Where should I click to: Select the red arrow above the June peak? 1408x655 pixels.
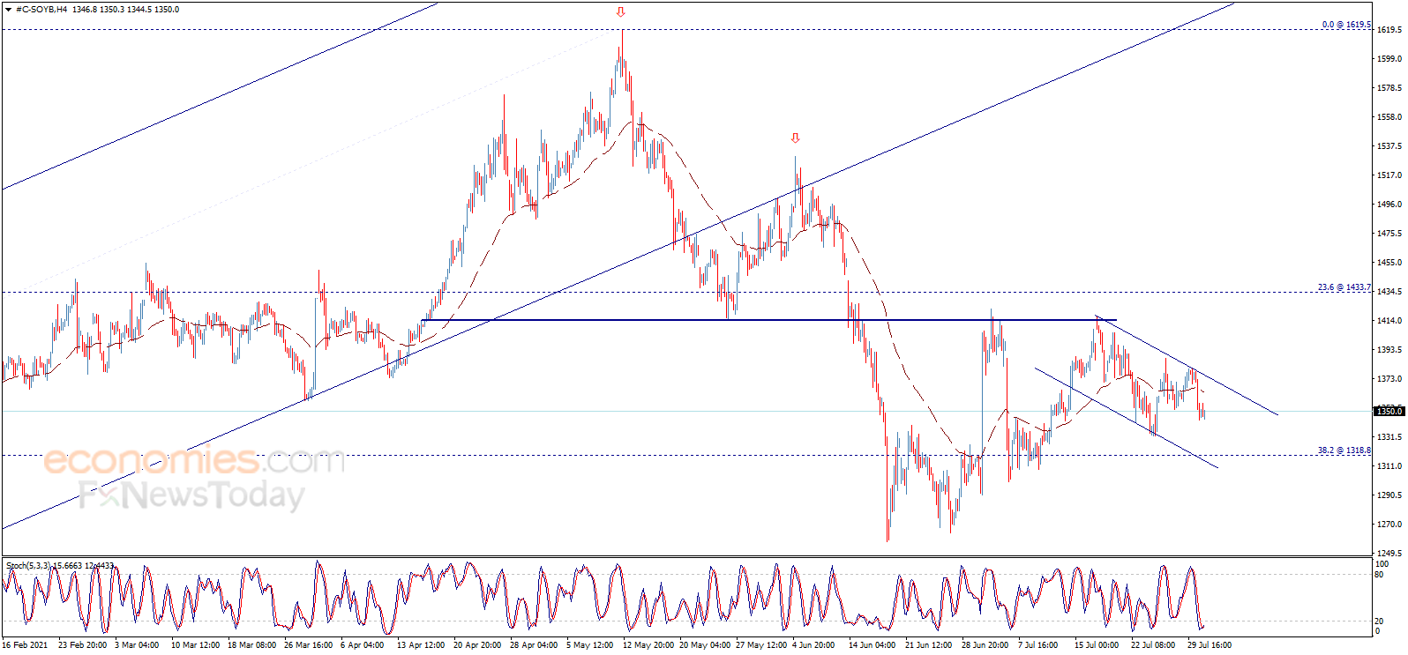coord(796,138)
